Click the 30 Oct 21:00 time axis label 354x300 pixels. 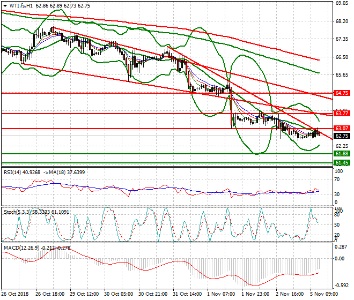pyautogui.click(x=153, y=294)
